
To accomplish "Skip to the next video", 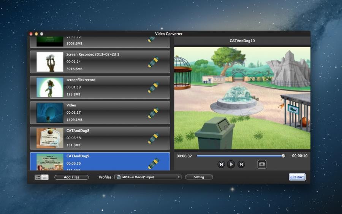I will click(x=241, y=164).
